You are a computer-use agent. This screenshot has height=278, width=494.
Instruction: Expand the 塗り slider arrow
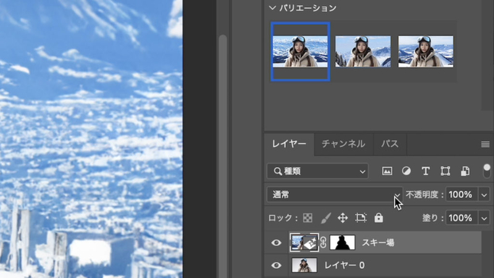[x=484, y=218]
